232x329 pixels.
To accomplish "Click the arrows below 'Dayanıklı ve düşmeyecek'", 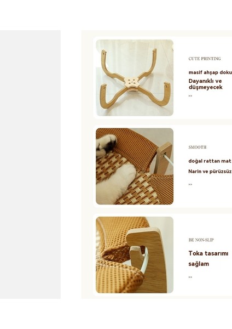I will (x=190, y=96).
